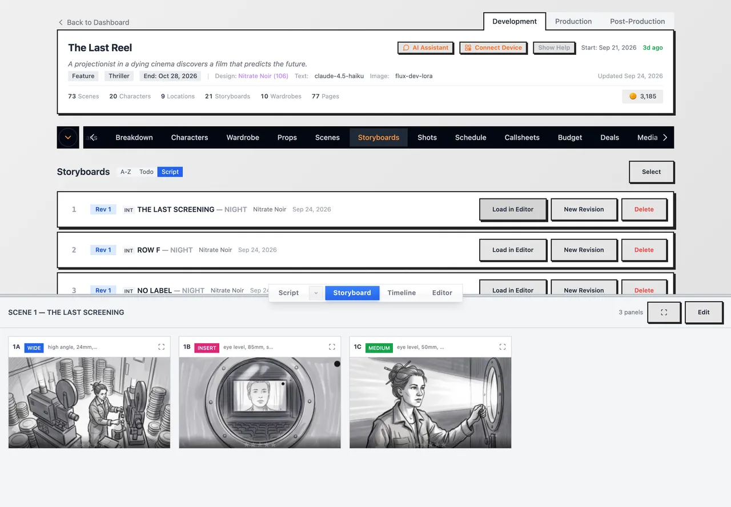Click Rev 1 badge on ROW F row
This screenshot has height=507, width=731.
[x=103, y=250]
